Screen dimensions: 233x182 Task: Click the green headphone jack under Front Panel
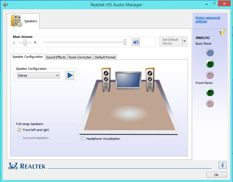[x=210, y=92]
